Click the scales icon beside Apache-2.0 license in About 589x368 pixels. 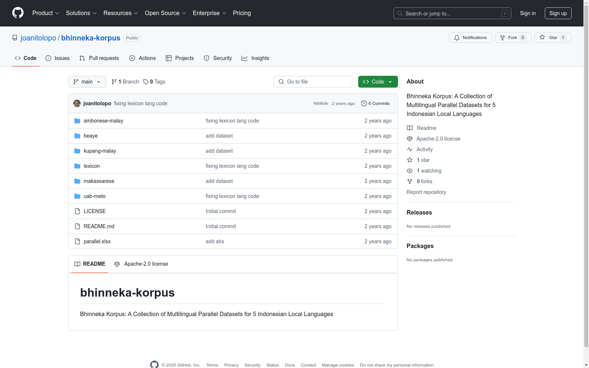[x=410, y=139]
